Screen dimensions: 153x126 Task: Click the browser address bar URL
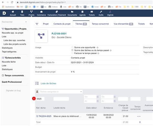point(43,2)
